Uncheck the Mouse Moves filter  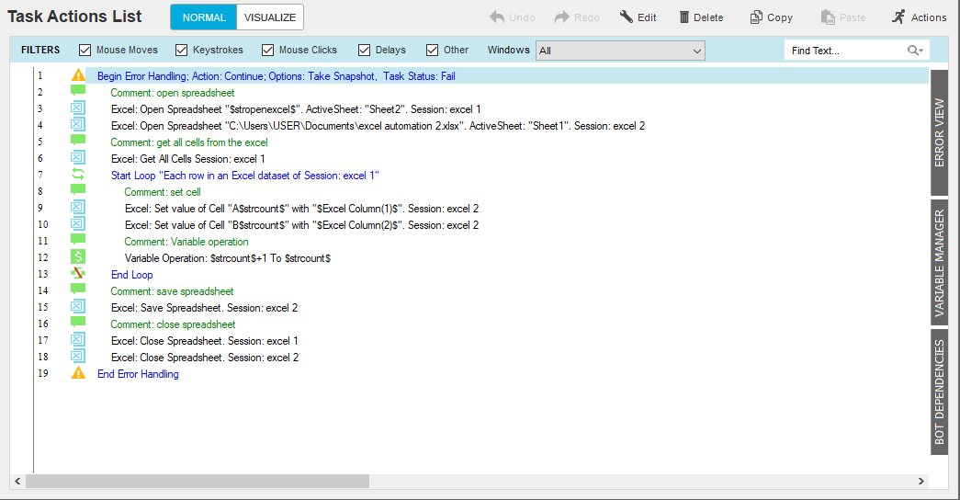pyautogui.click(x=85, y=51)
